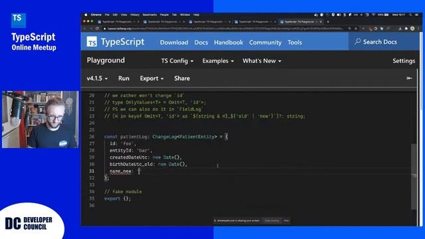Click the macOS Spotlight search icon
The height and width of the screenshot is (239, 425).
pyautogui.click(x=410, y=15)
